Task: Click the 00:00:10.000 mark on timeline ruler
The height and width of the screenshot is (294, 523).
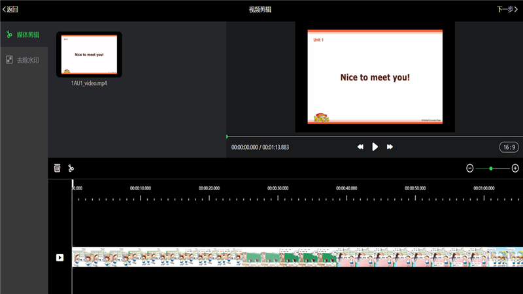Action: [141, 188]
